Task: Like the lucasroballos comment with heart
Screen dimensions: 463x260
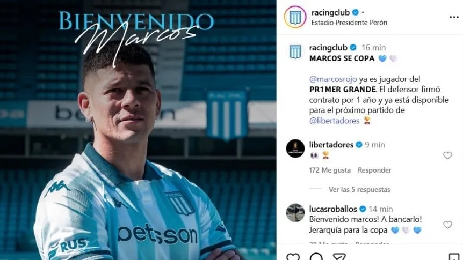Action: (447, 225)
